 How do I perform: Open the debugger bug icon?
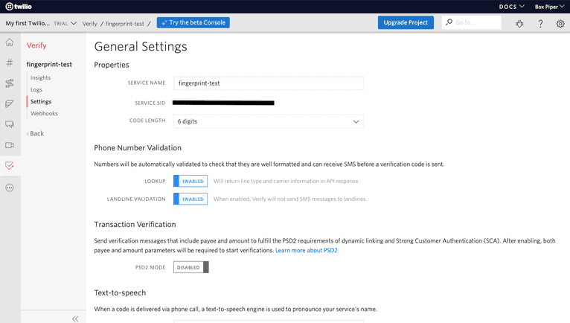point(519,23)
